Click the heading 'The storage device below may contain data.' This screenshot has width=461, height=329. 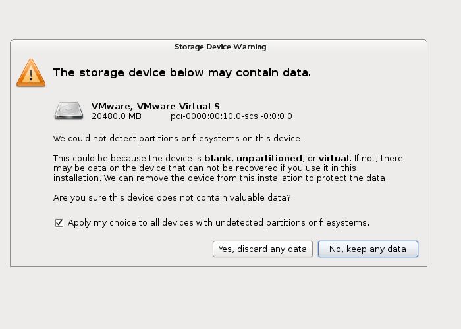coord(182,72)
